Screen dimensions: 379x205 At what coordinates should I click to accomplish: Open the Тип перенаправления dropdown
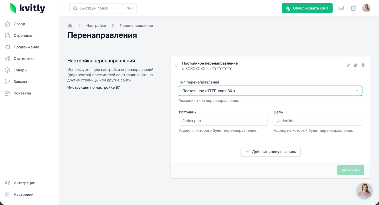(x=270, y=91)
